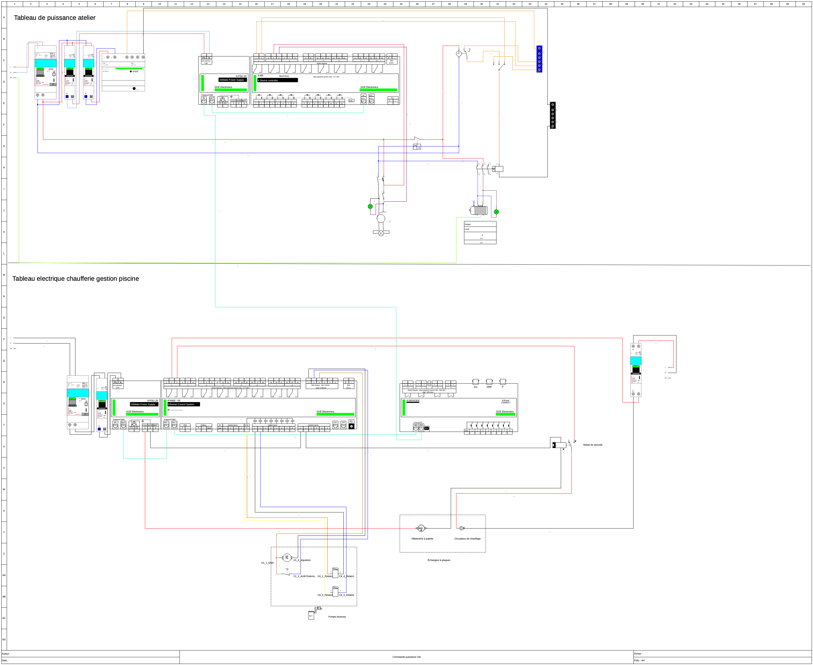The width and height of the screenshot is (813, 665).
Task: Click the ORP probe connector on X-Pool
Action: 489,382
